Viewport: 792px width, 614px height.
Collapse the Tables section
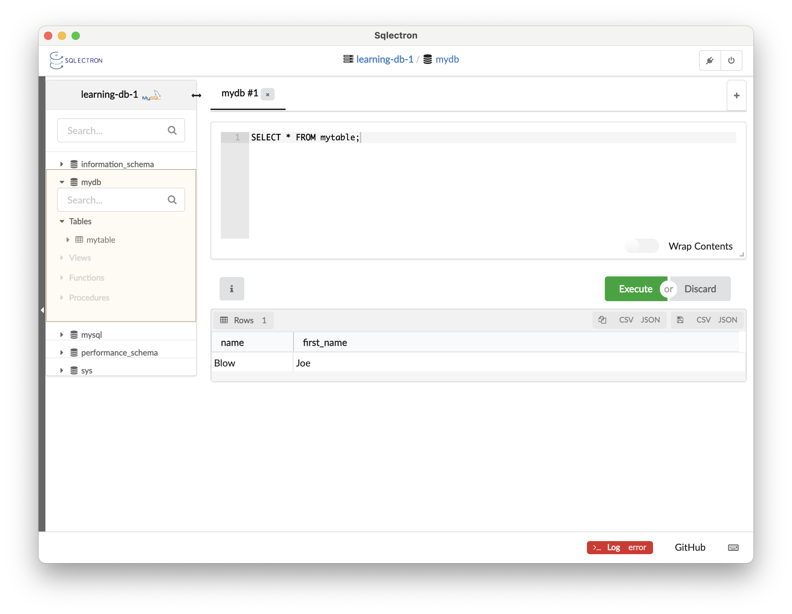(x=62, y=221)
